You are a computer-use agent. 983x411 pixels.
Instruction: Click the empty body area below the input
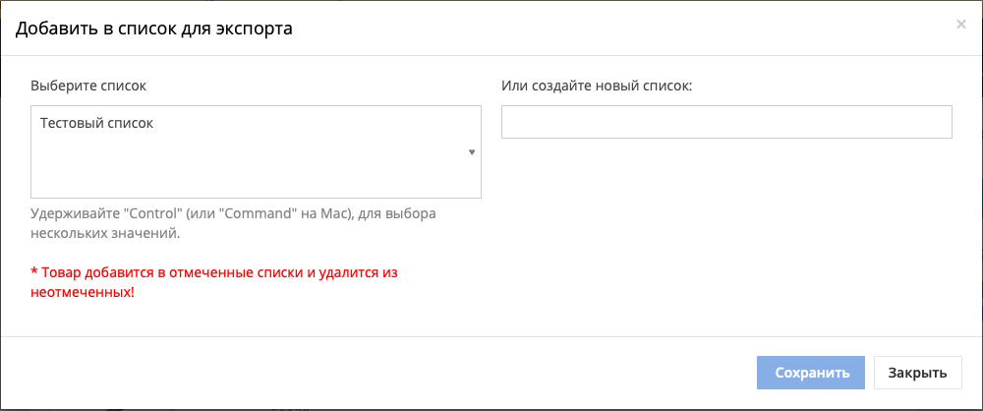[x=726, y=236]
